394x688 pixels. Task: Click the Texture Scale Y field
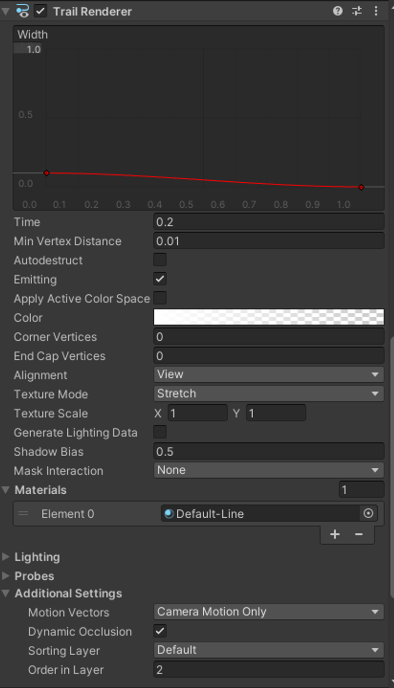(276, 413)
